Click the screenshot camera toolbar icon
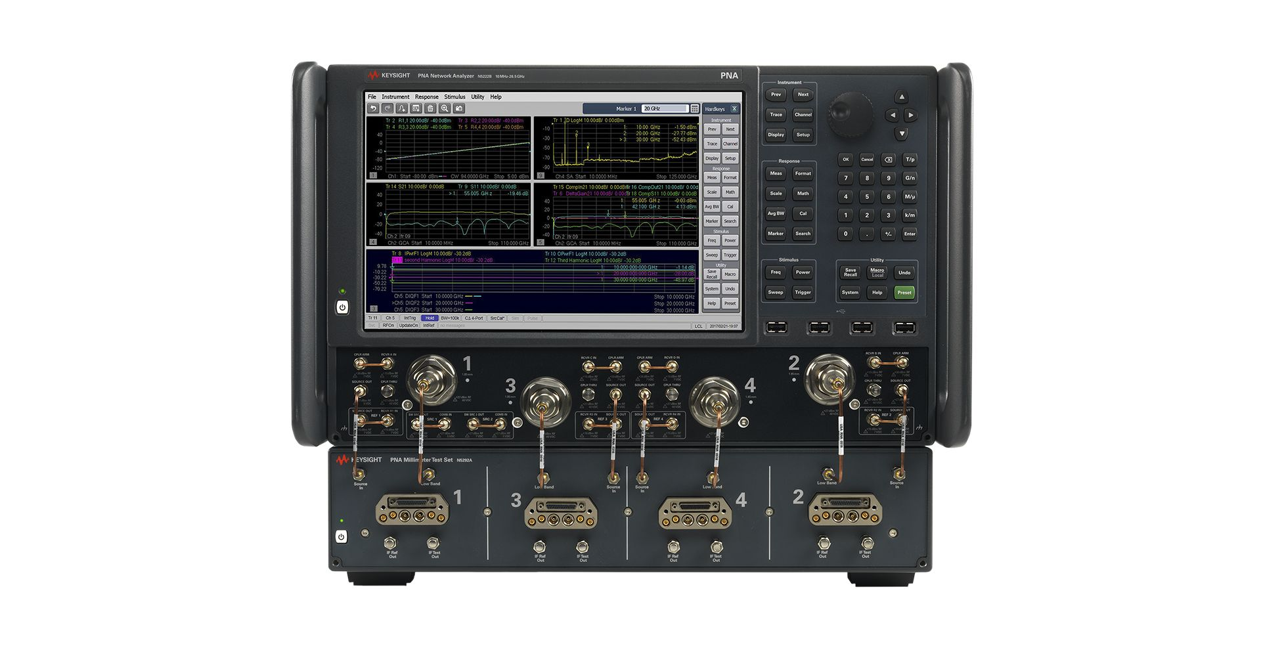This screenshot has width=1261, height=646. (x=459, y=108)
